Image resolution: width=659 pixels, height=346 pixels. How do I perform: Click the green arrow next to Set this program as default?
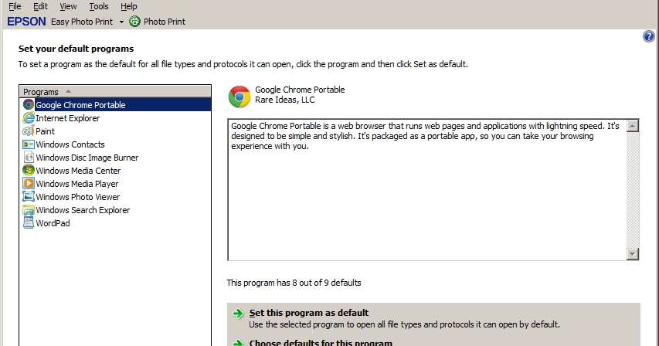(x=238, y=314)
